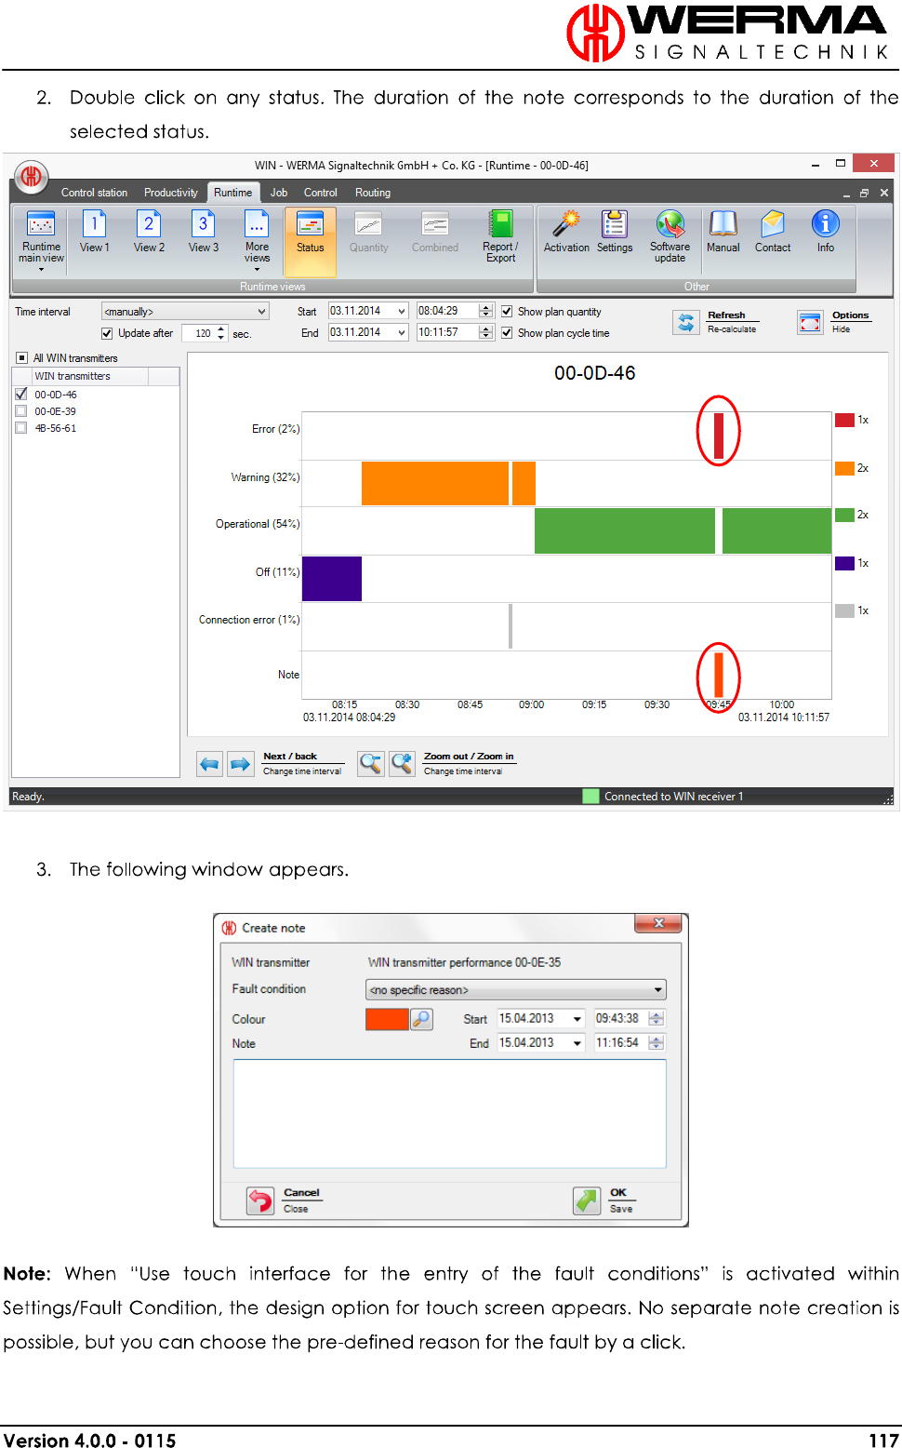Open End date 15.04.2013 dropdown in Create note
This screenshot has height=1448, width=902.
[x=577, y=1043]
